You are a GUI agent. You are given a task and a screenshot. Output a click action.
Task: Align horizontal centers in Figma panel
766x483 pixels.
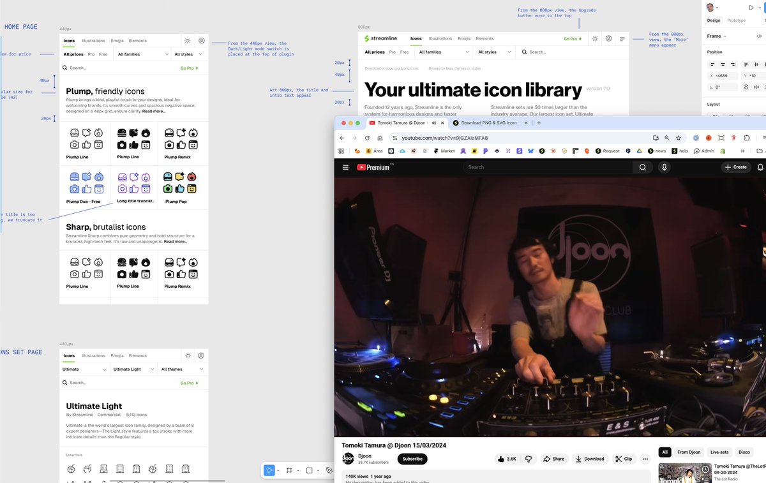click(723, 64)
